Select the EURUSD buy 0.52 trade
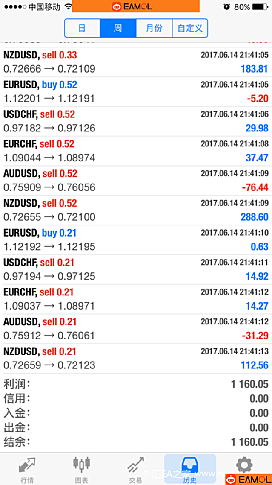Image resolution: width=272 pixels, height=485 pixels. pyautogui.click(x=136, y=91)
